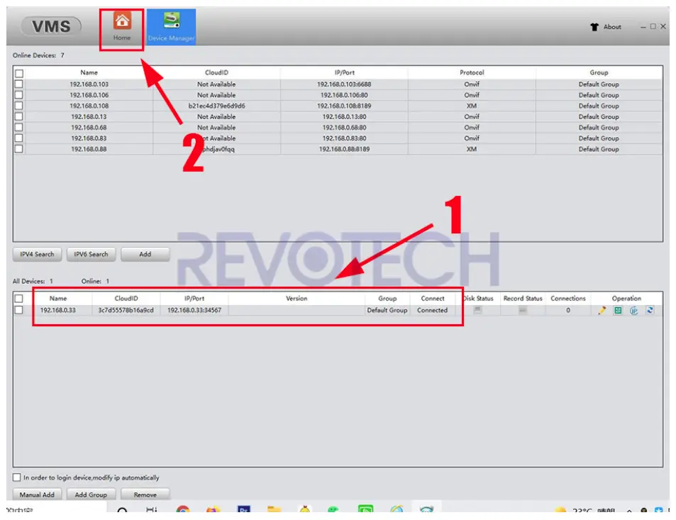The image size is (676, 520).
Task: Click the IPV6 Search button
Action: [x=91, y=255]
